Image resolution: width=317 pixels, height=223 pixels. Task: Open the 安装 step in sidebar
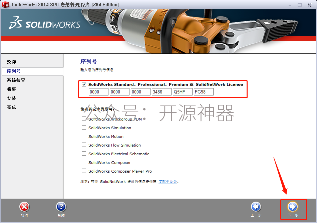[12, 98]
